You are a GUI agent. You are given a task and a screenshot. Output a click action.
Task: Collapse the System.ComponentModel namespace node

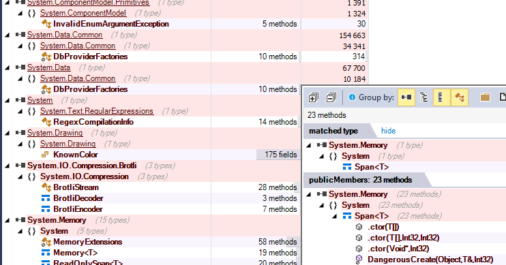(x=20, y=13)
